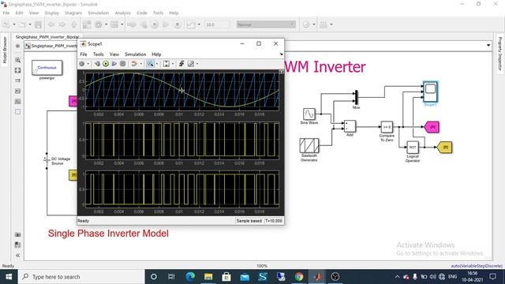Viewport: 505px width, 284px height.
Task: Click the DC Voltage Source block
Action: click(x=47, y=160)
